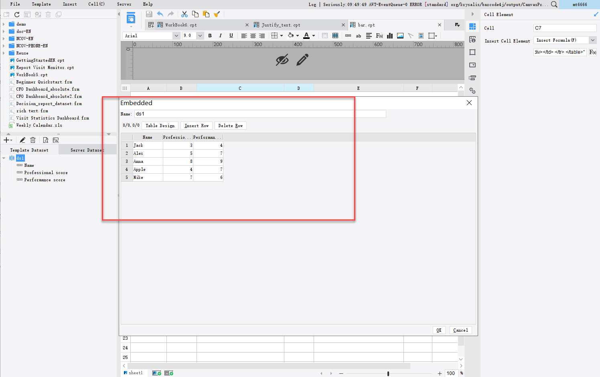Select the Bold formatting icon
Screen dimensions: 600x377
tap(210, 36)
